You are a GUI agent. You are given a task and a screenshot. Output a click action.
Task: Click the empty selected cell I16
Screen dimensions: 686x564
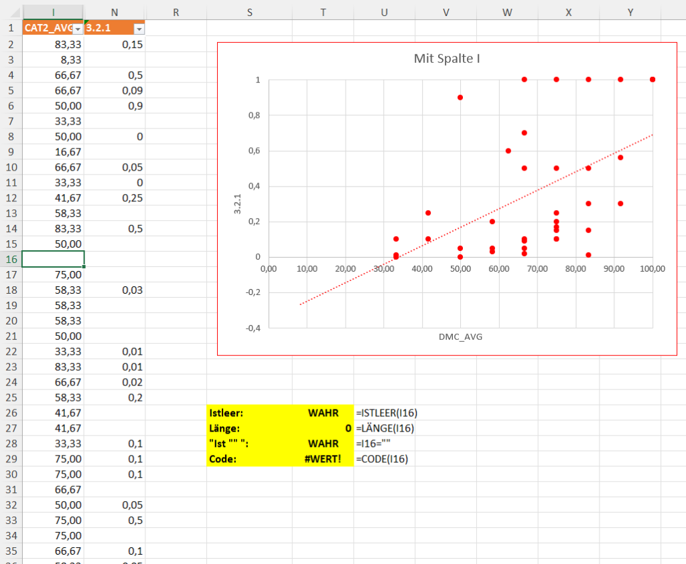(53, 259)
